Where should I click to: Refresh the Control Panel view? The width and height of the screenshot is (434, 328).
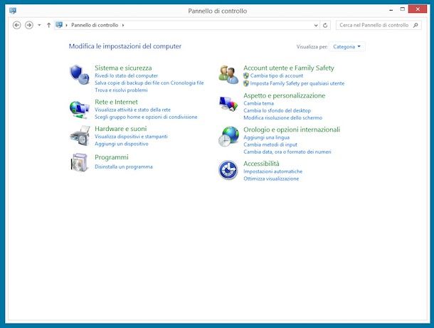[x=325, y=25]
